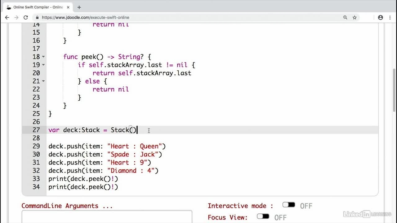397x223 pixels.
Task: Turn on Focus View toggle
Action: (263, 217)
